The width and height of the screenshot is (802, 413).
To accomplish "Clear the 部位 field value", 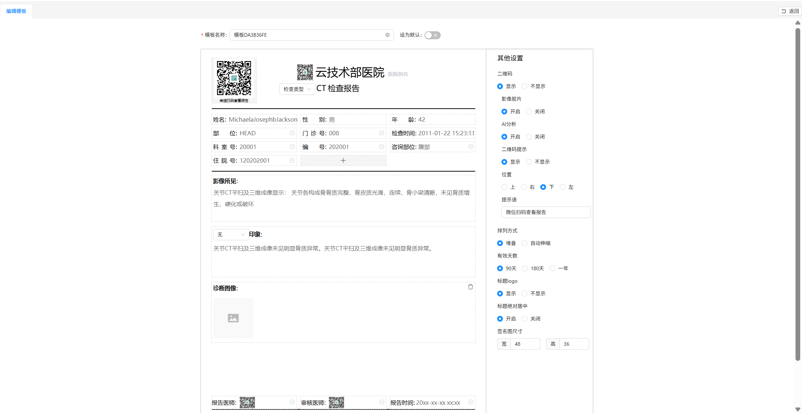I will (292, 133).
